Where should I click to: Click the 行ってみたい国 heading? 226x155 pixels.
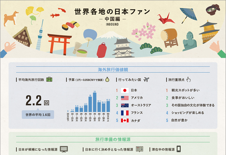(x=130, y=80)
